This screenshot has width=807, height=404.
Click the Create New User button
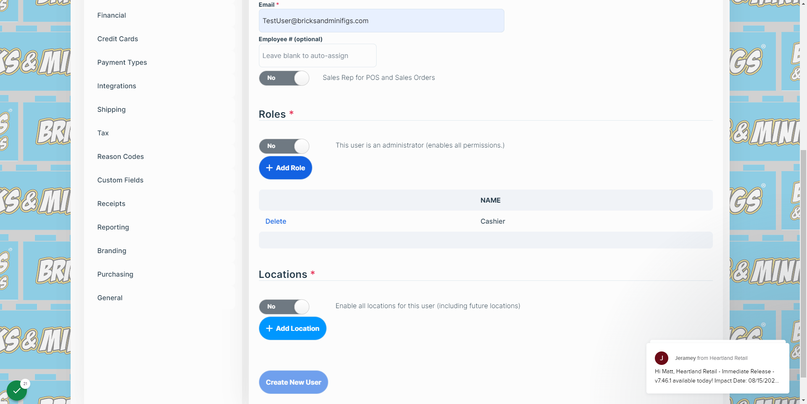[293, 382]
